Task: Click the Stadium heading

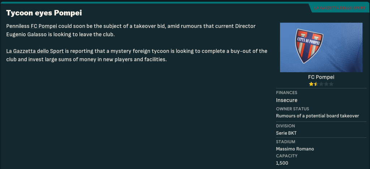Action: click(285, 142)
